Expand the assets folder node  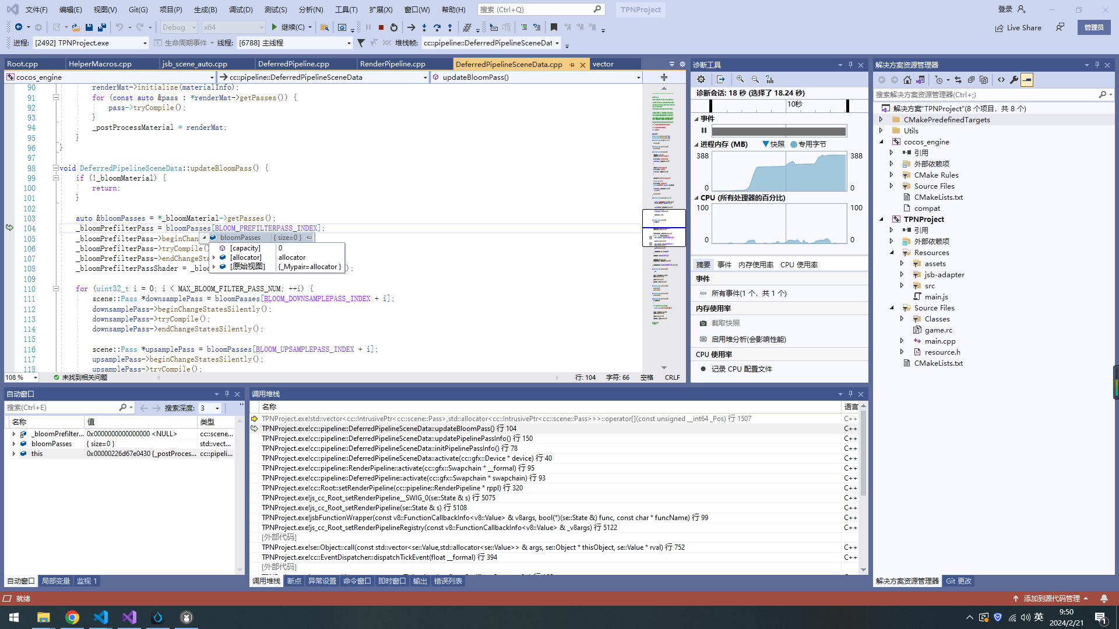(x=902, y=264)
